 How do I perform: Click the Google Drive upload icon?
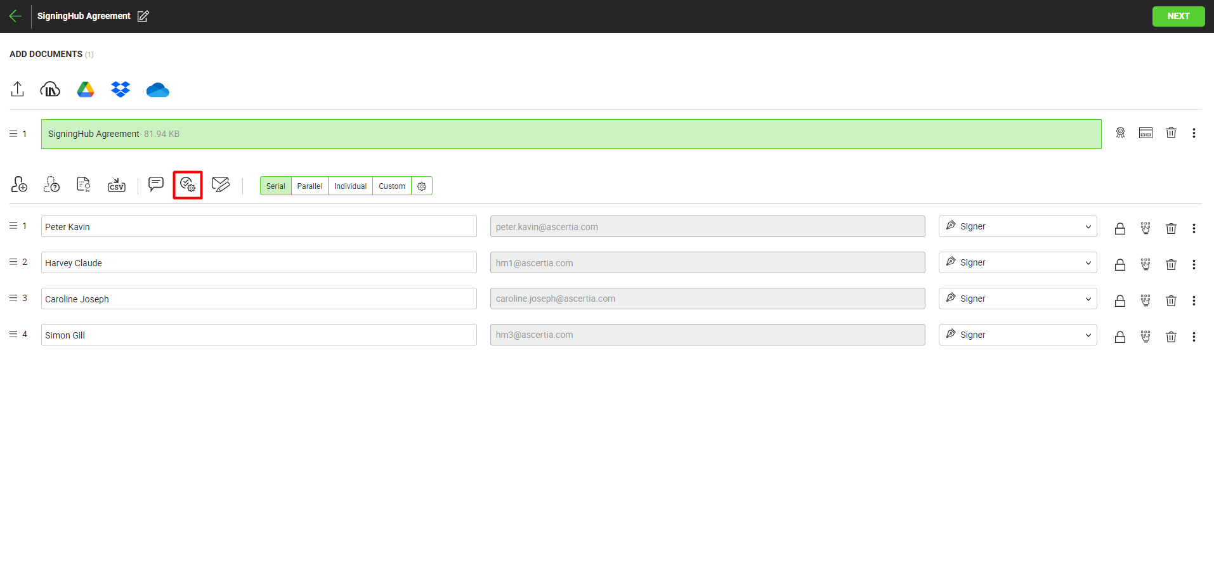[86, 90]
